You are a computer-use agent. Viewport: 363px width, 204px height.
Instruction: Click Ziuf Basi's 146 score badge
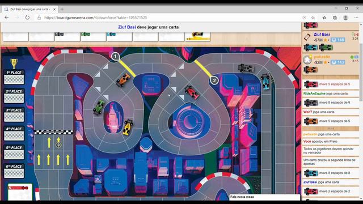(x=338, y=40)
